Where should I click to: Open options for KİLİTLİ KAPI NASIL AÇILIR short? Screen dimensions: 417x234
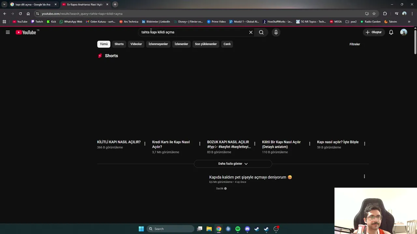tap(145, 144)
